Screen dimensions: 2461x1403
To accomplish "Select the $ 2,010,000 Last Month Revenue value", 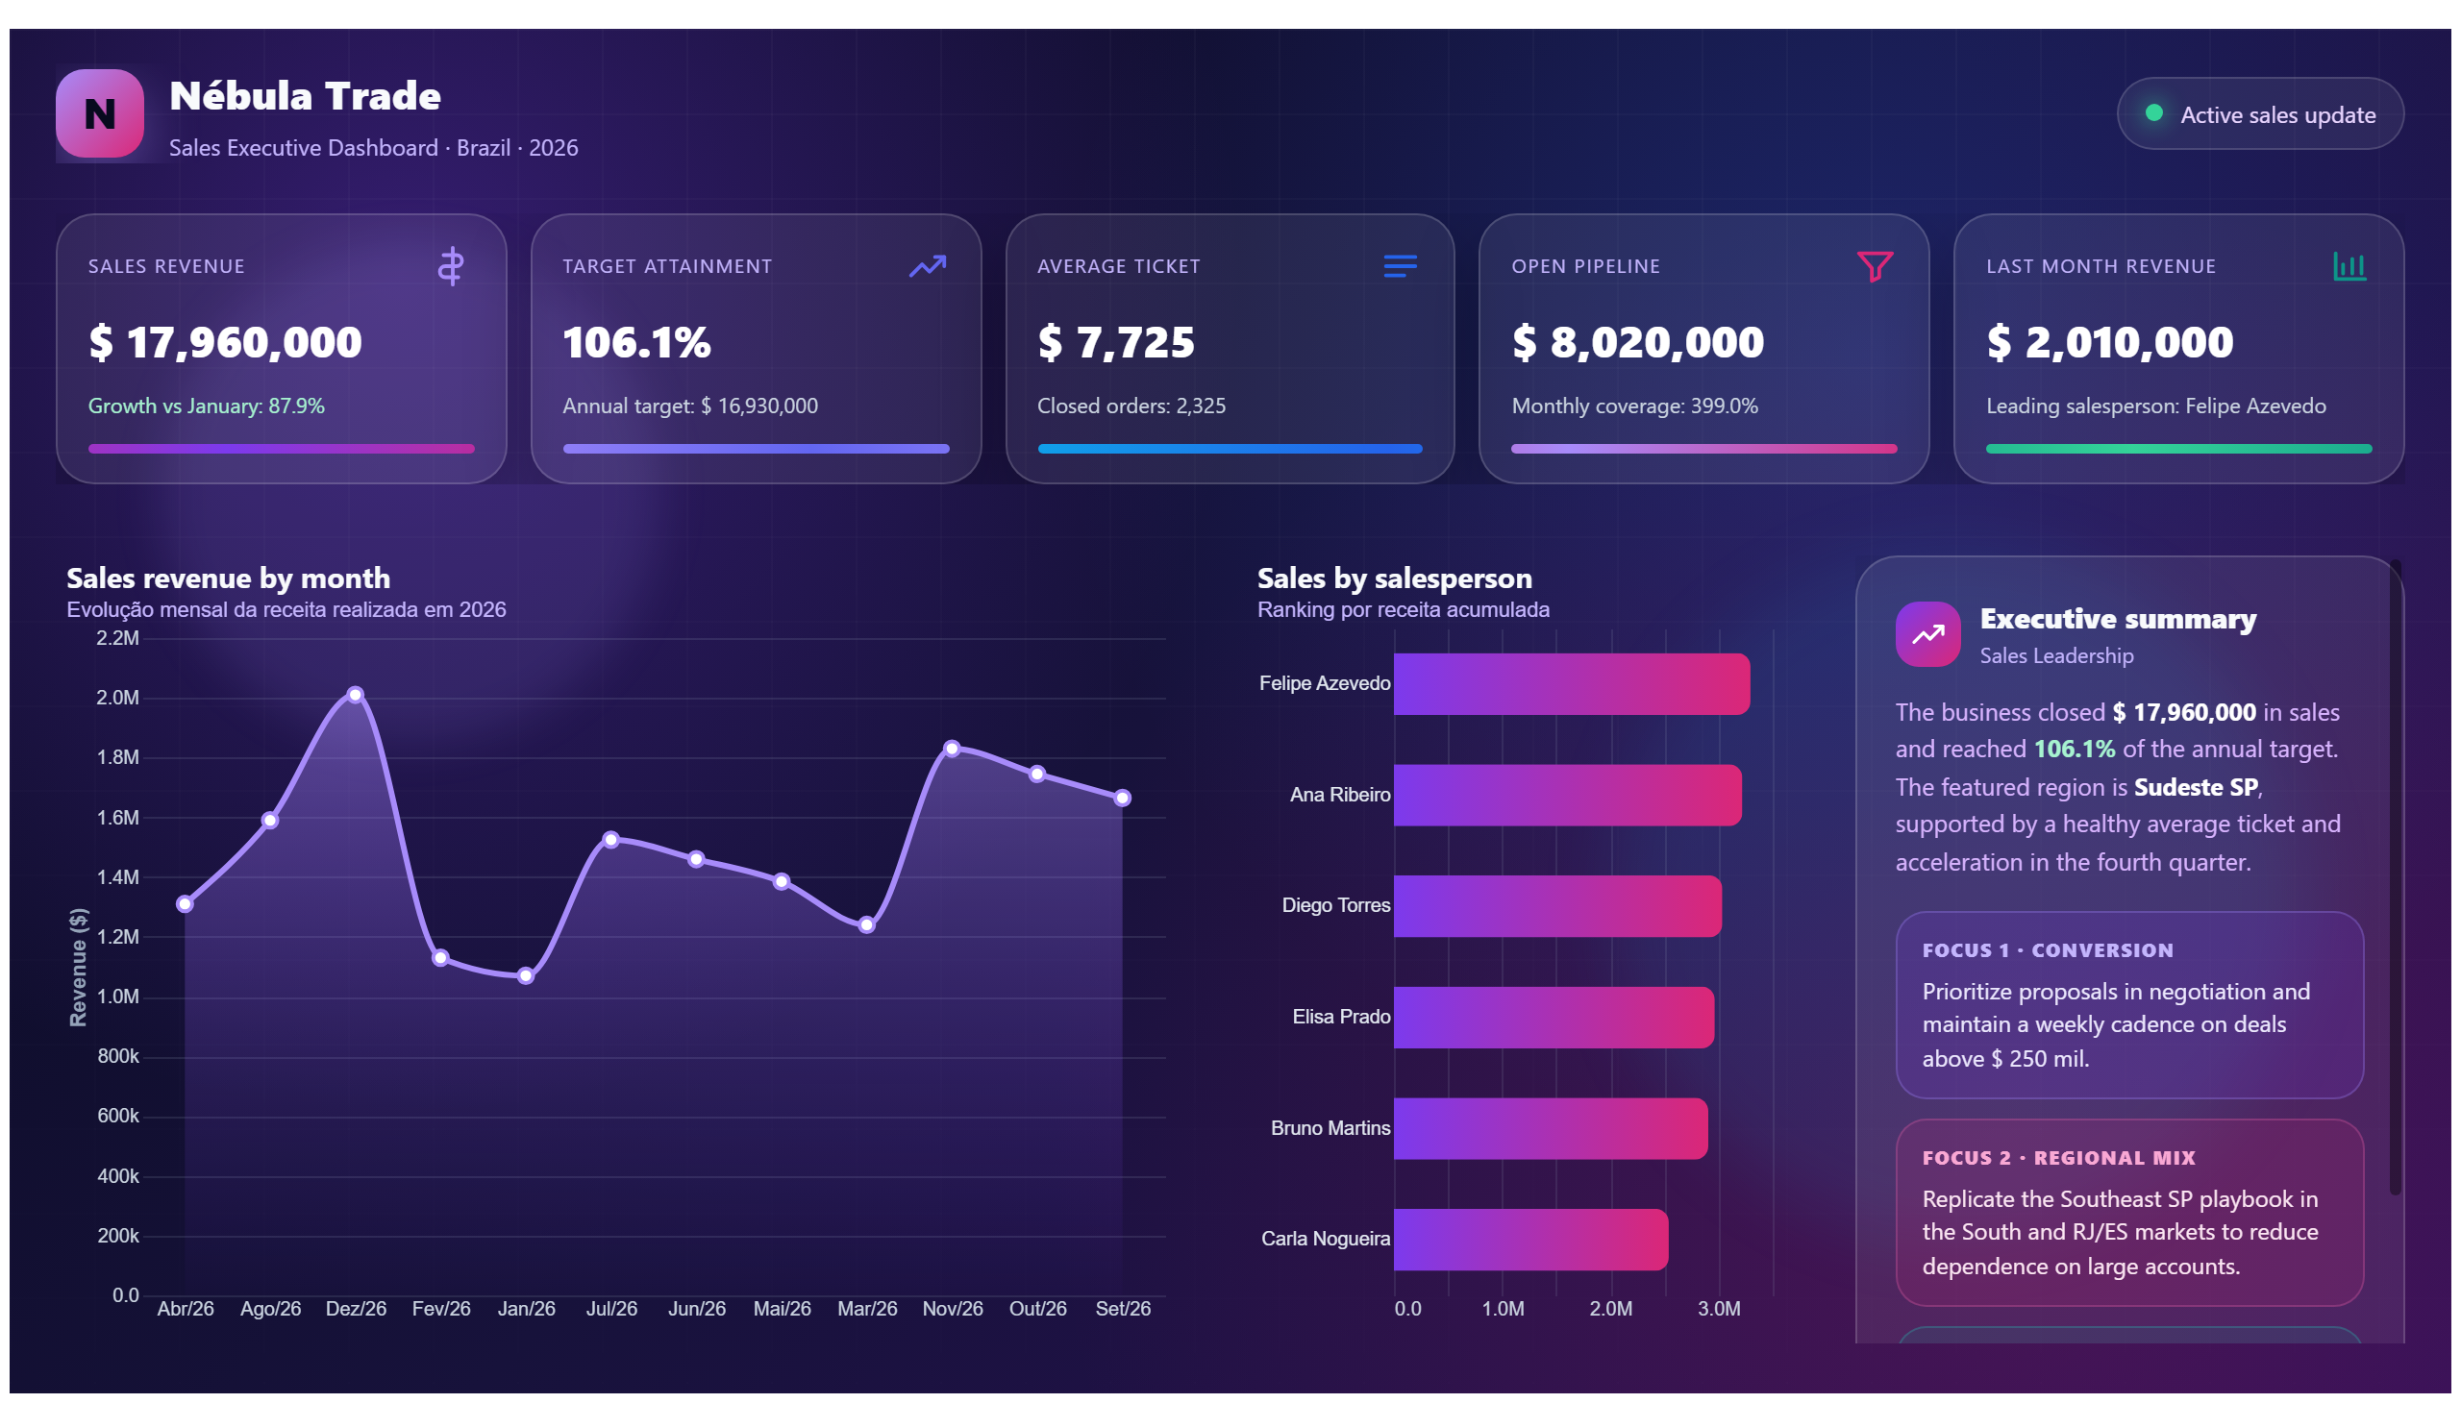I will pyautogui.click(x=2110, y=342).
